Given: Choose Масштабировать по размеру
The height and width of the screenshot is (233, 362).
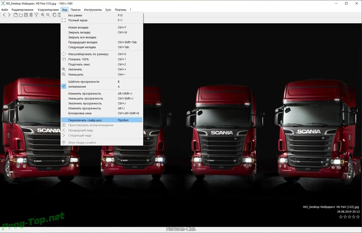Looking at the screenshot, I should pos(102,54).
